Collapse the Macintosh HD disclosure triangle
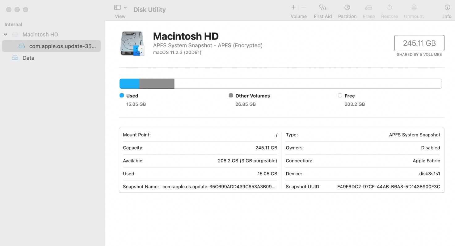The image size is (455, 246). (x=5, y=34)
